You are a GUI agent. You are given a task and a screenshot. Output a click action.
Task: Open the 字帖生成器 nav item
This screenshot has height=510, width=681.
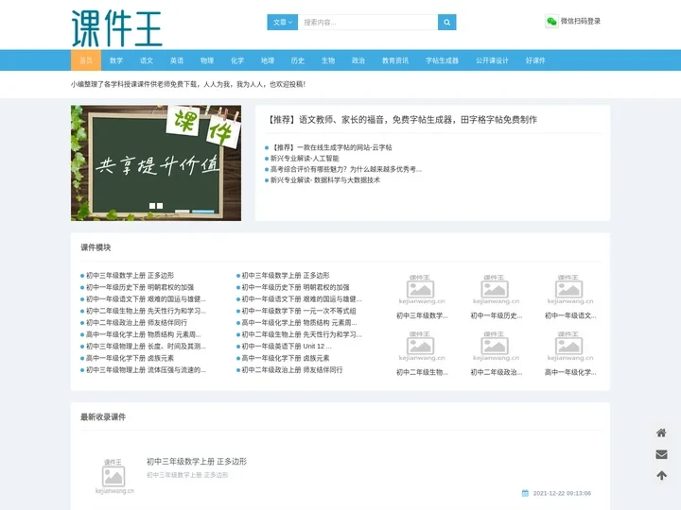[x=442, y=60]
